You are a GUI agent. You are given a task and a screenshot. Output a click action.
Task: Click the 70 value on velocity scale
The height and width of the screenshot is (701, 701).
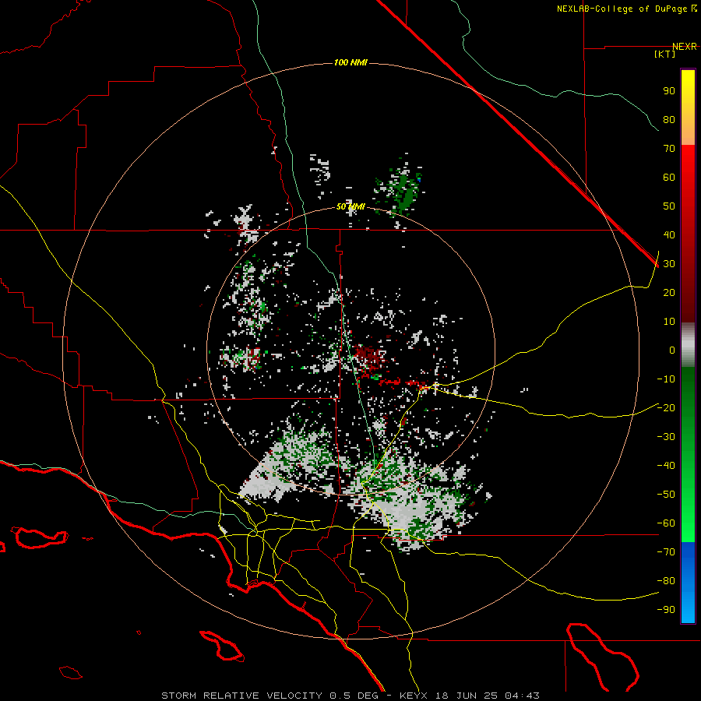point(669,149)
